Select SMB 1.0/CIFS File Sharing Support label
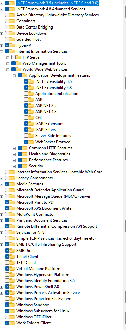The image size is (126, 330). [x=46, y=244]
